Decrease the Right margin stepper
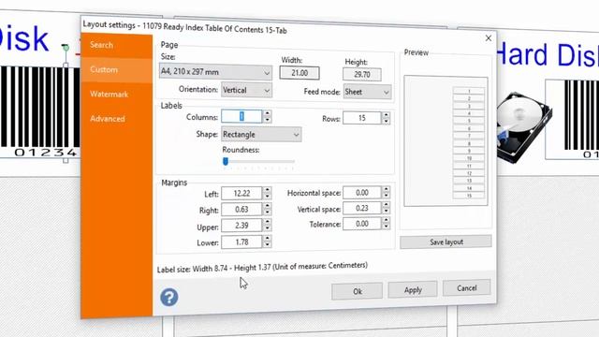599x337 pixels. point(268,212)
